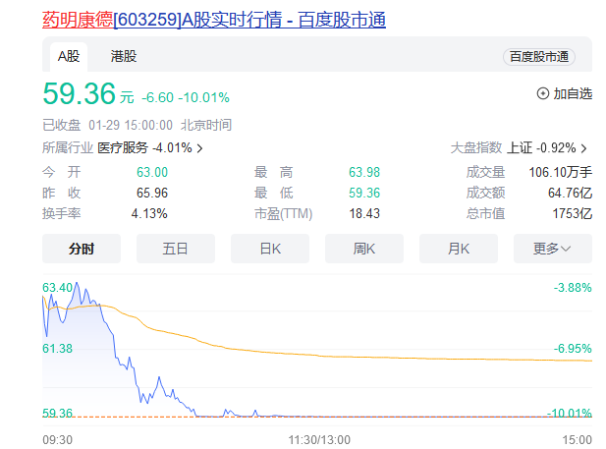
Task: Click the -6.95% chart axis label
Action: point(573,349)
